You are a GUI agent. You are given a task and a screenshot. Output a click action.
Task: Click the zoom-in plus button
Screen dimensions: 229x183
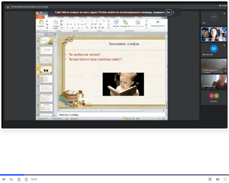point(160,118)
